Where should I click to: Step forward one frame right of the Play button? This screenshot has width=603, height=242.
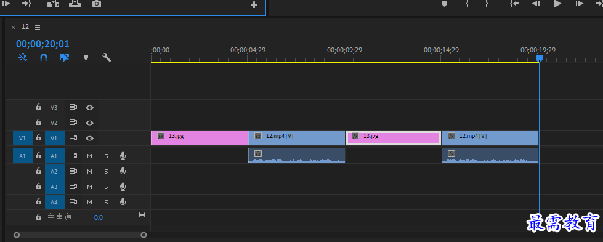pos(579,4)
